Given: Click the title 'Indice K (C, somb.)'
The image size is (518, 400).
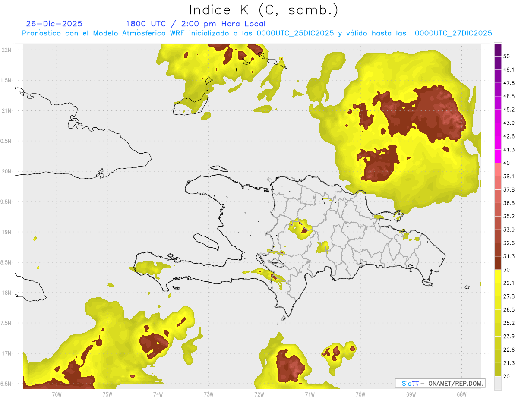Looking at the screenshot, I should pos(263,9).
